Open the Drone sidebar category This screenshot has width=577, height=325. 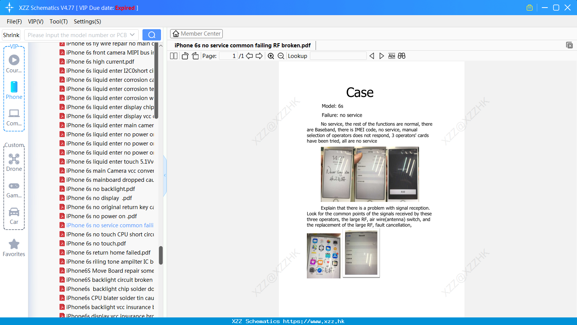pyautogui.click(x=14, y=162)
